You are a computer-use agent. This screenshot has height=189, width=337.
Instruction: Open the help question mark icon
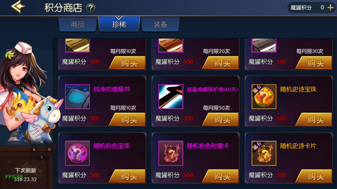[90, 8]
